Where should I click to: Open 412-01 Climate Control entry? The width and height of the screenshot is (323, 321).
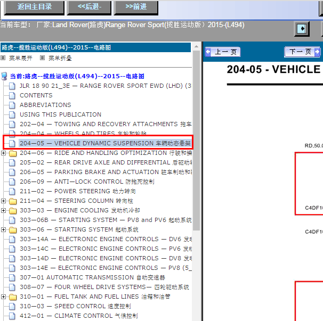click(79, 316)
